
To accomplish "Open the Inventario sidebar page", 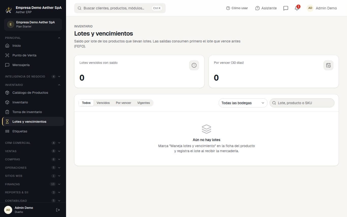I will (x=33, y=102).
